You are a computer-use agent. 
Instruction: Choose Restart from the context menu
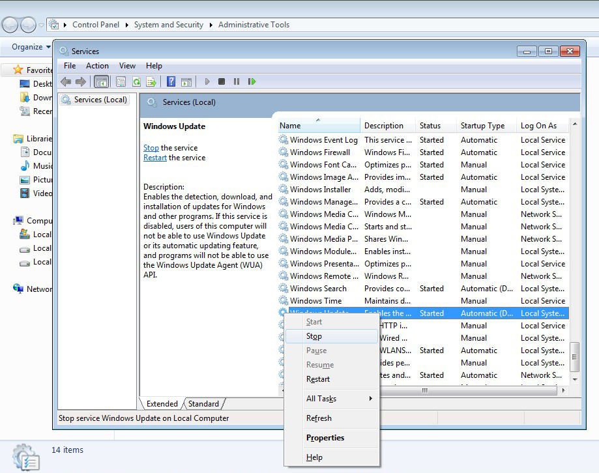pyautogui.click(x=332, y=379)
